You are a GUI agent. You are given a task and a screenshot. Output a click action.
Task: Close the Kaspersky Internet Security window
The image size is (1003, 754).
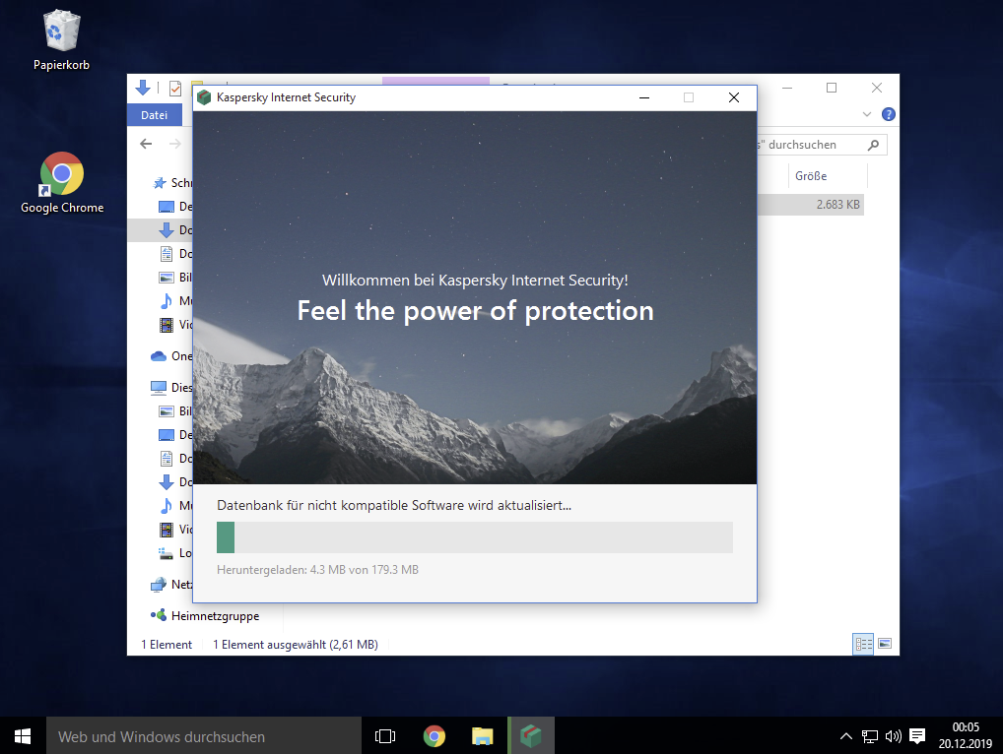[734, 97]
